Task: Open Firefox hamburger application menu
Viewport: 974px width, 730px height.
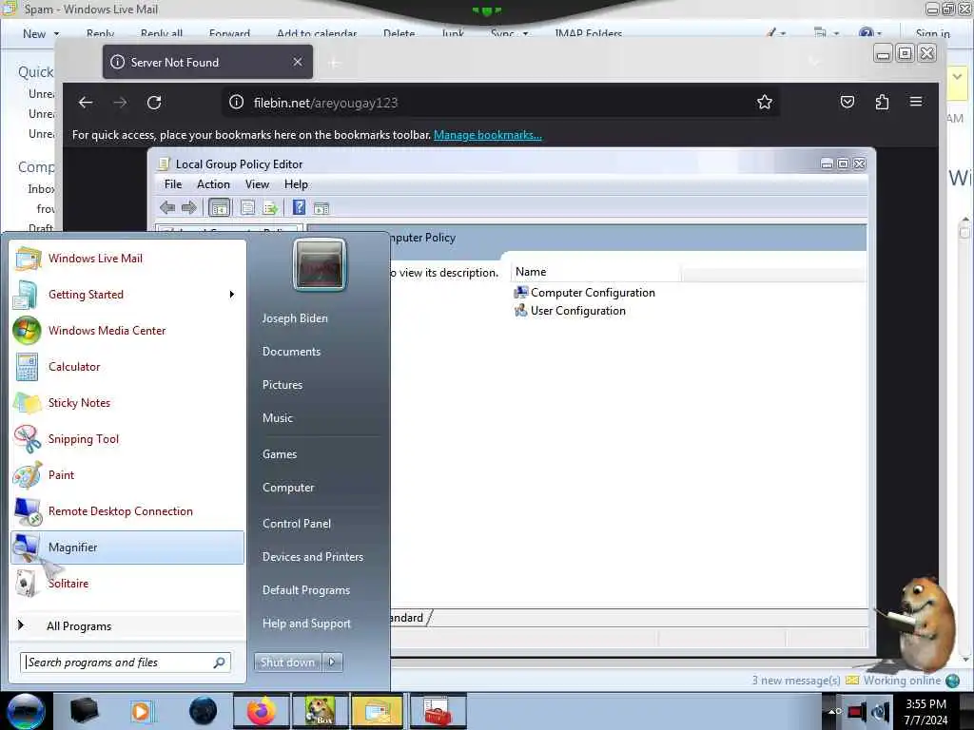Action: (x=916, y=101)
